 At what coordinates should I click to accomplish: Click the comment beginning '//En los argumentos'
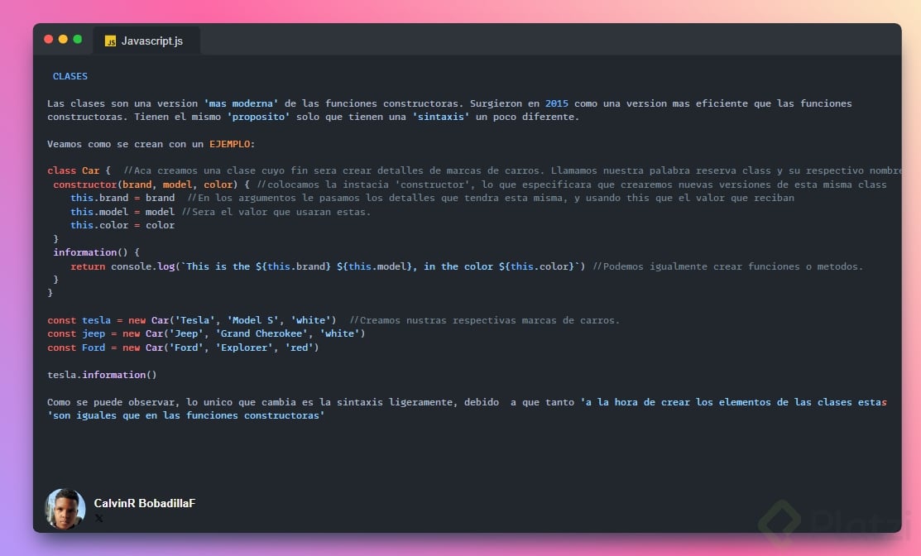pyautogui.click(x=491, y=198)
